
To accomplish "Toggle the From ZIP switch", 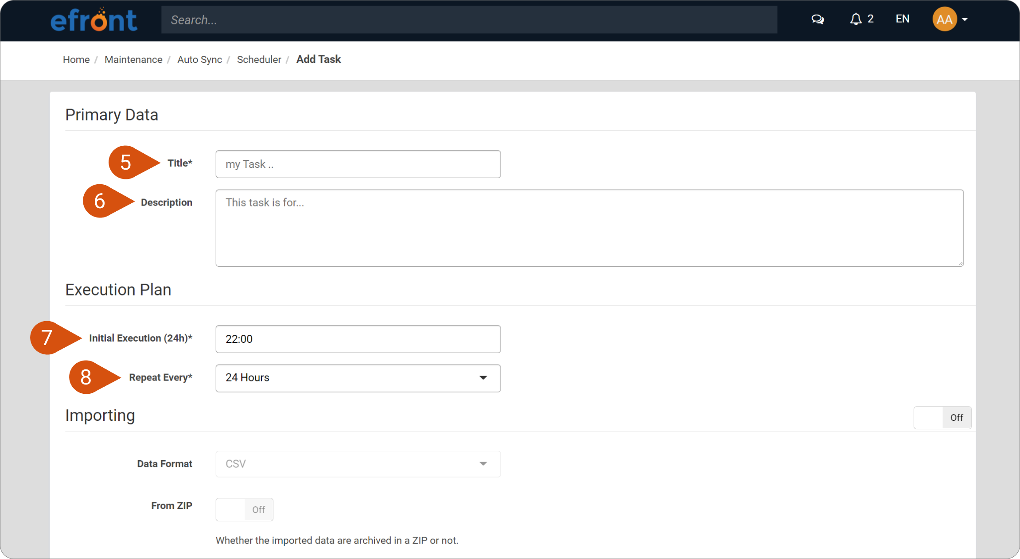I will (244, 509).
